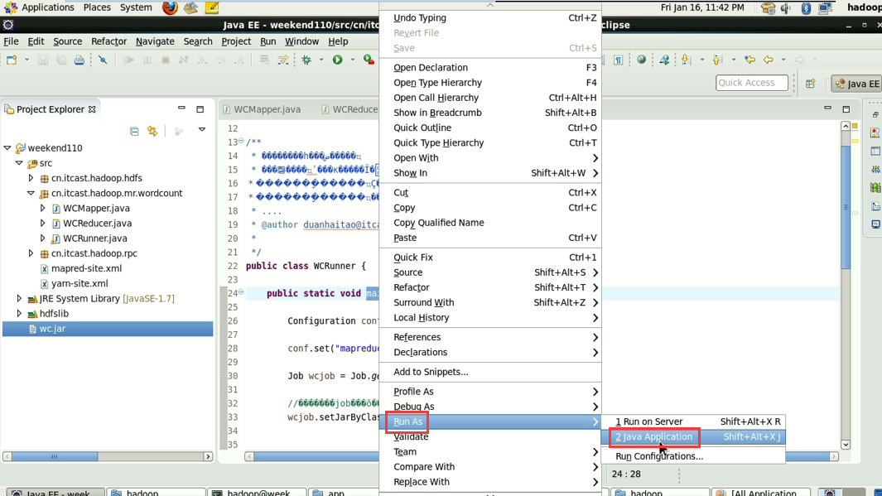Open the Navigate menu in menu bar
The width and height of the screenshot is (882, 496).
[155, 41]
